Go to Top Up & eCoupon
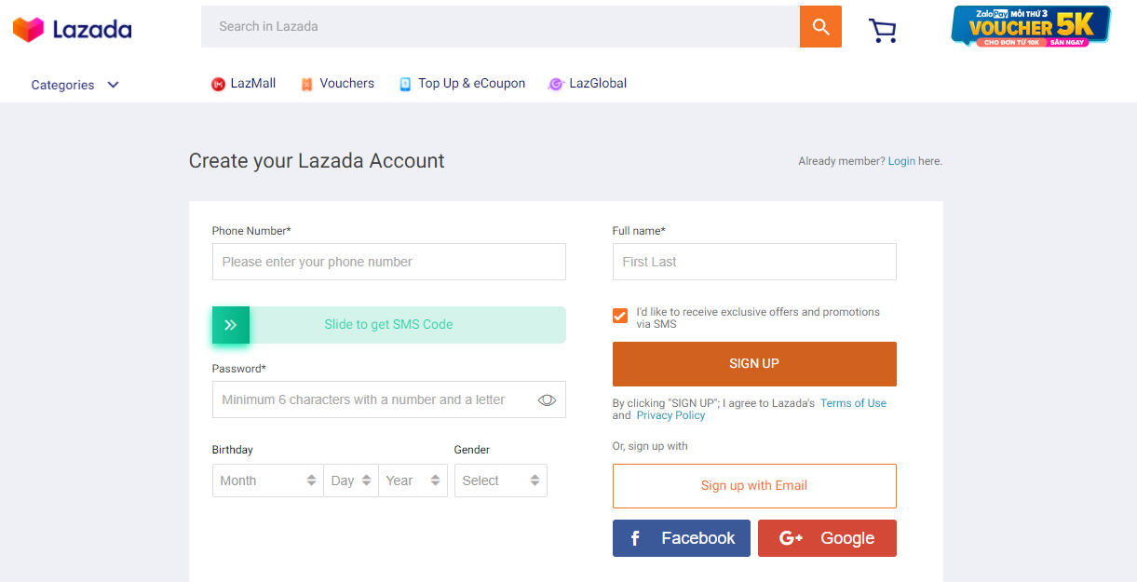Screen dimensions: 1137x582 point(462,84)
